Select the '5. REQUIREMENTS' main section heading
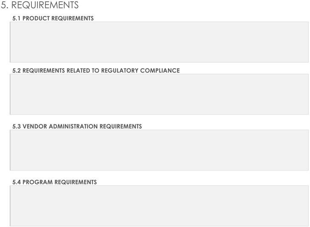The height and width of the screenshot is (227, 310). (40, 5)
